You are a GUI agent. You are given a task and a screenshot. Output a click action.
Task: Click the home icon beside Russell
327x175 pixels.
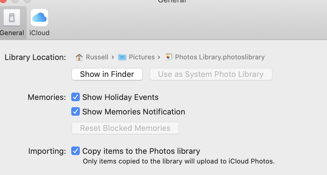79,57
